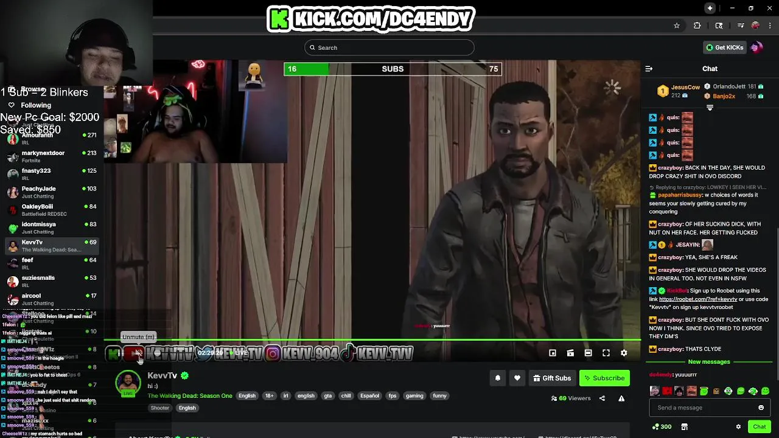The height and width of the screenshot is (438, 779).
Task: Expand the gift leaderboard chevron
Action: coord(710,108)
